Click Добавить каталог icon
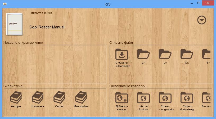Viewport: 216px width, 119px height. [122, 98]
